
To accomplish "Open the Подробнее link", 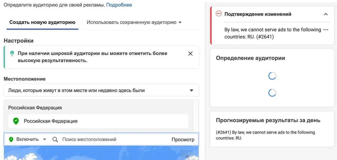I will click(119, 5).
